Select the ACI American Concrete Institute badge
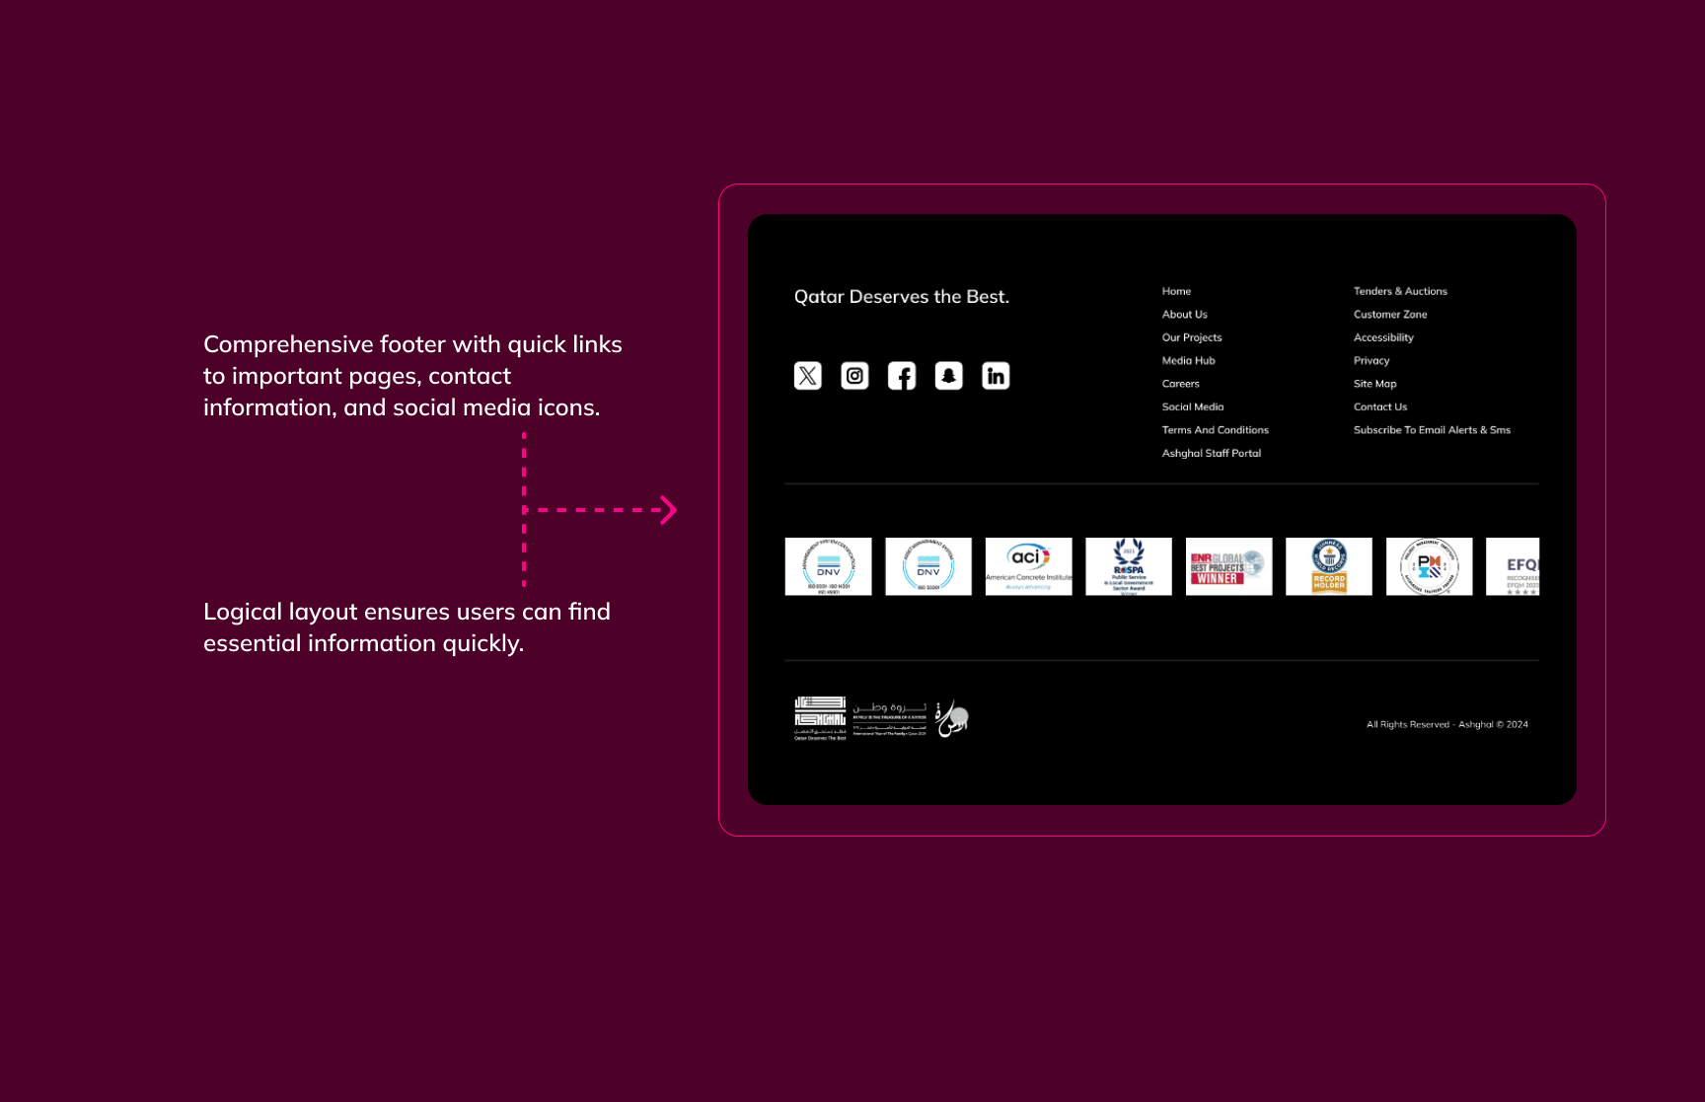The width and height of the screenshot is (1705, 1102). 1028,566
